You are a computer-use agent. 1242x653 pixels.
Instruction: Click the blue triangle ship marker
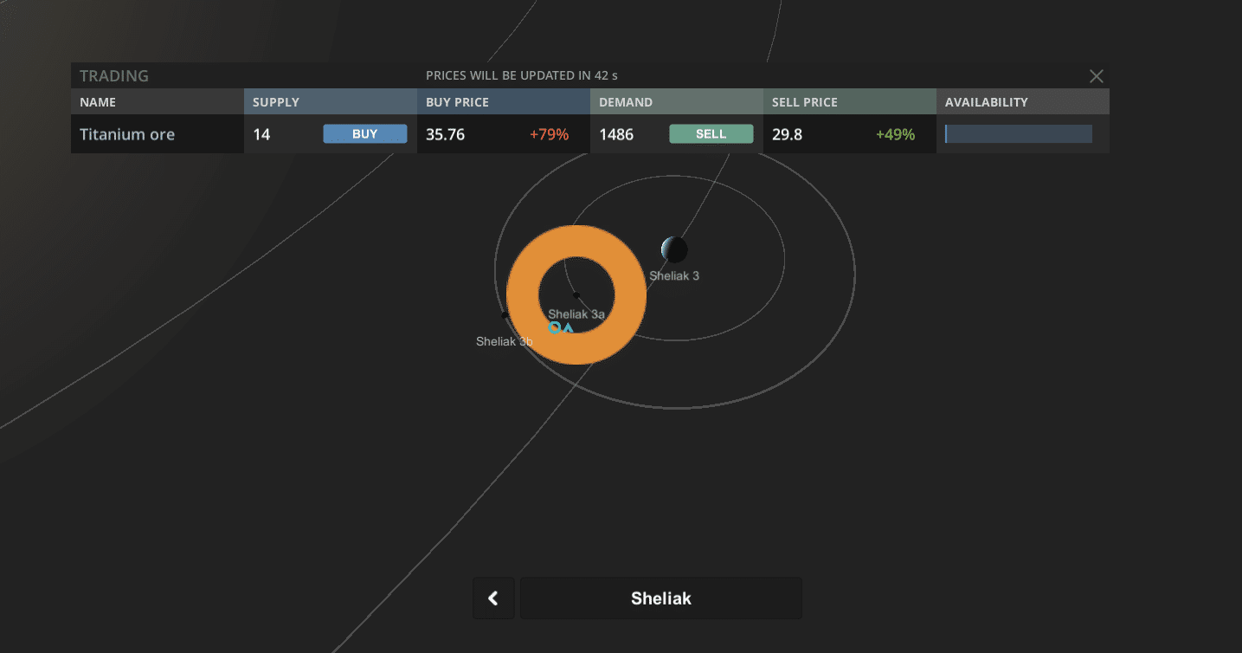tap(568, 328)
